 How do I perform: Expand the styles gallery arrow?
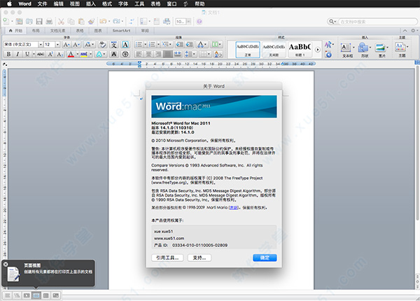click(317, 50)
